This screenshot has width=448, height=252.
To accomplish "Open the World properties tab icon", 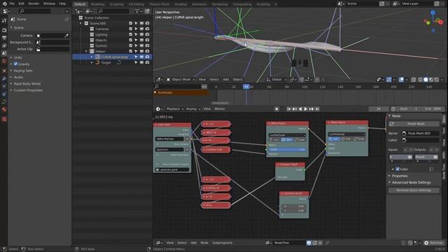I will 4,61.
